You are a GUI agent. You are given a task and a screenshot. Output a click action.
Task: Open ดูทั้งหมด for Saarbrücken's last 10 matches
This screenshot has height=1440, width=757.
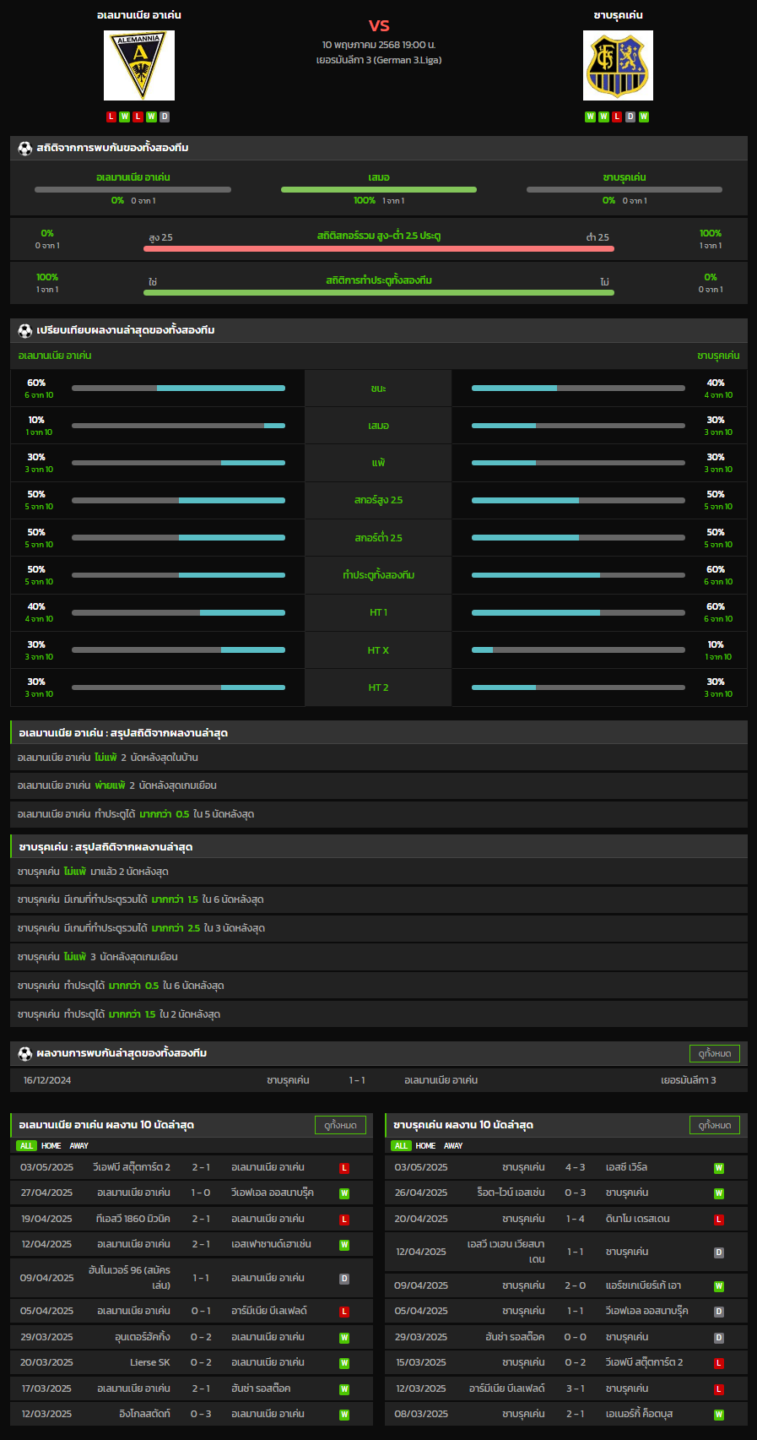[715, 1125]
